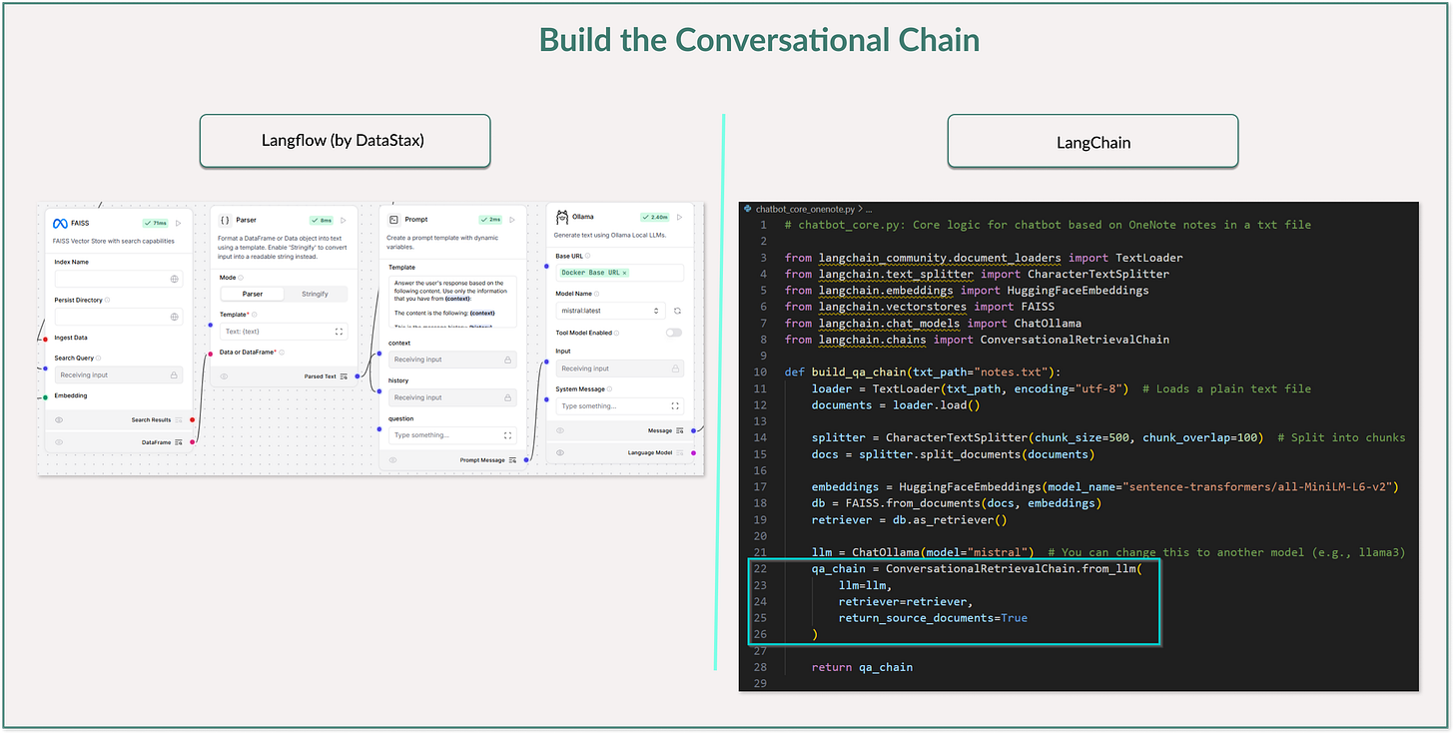Run the Prompt component with its play icon
Viewport: 1454px width, 734px height.
pos(512,220)
